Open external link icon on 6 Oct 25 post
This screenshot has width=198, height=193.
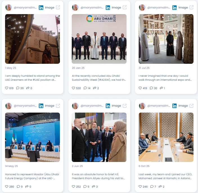coord(192,106)
